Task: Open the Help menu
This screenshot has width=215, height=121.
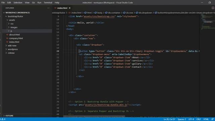Action: (x=57, y=2)
